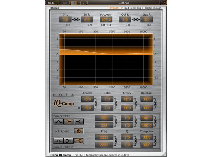This screenshot has height=157, width=210.
Task: Click the In L gain value field
Action: tap(65, 20)
